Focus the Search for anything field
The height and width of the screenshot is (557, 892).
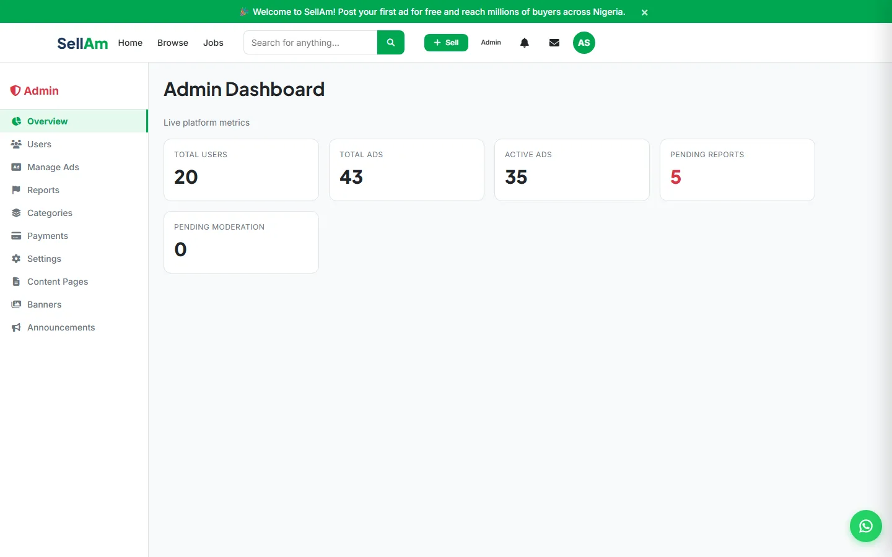pos(310,43)
